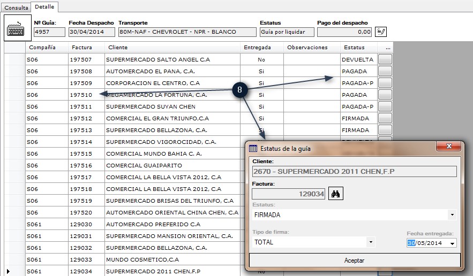
Task: Click the row button for invoice 197509
Action: pyautogui.click(x=385, y=83)
